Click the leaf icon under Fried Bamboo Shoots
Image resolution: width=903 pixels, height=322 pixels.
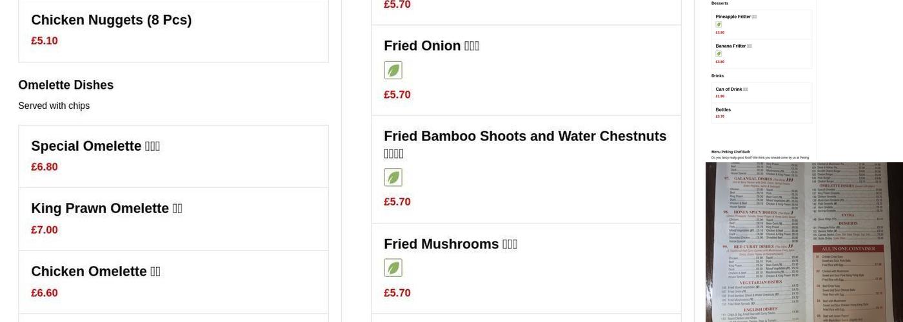[393, 177]
